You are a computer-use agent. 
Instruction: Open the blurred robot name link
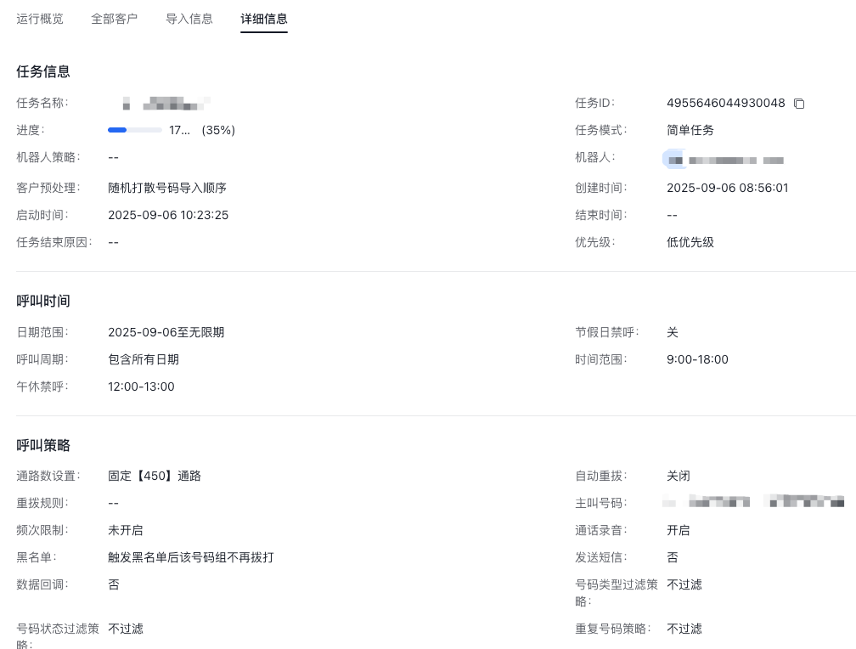coord(724,160)
